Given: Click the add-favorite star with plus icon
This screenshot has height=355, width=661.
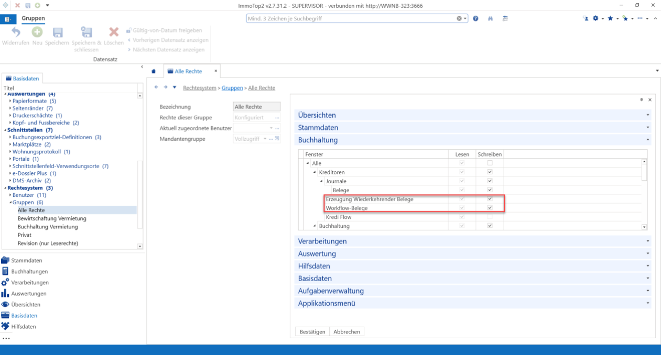Looking at the screenshot, I should click(x=625, y=18).
